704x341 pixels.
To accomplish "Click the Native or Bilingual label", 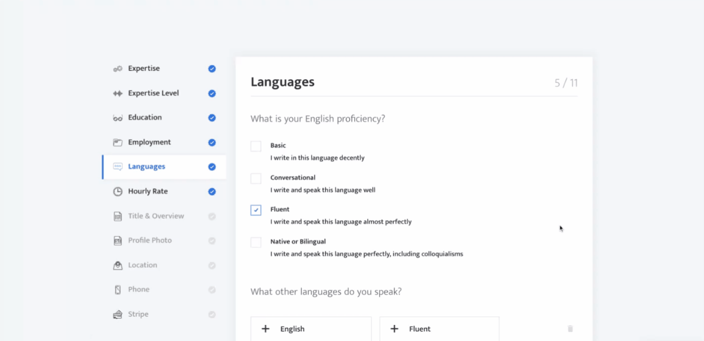I will click(298, 242).
